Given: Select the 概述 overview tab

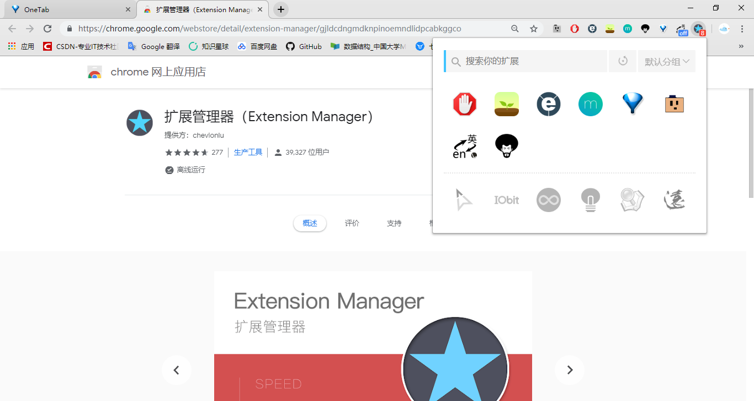Looking at the screenshot, I should tap(310, 223).
